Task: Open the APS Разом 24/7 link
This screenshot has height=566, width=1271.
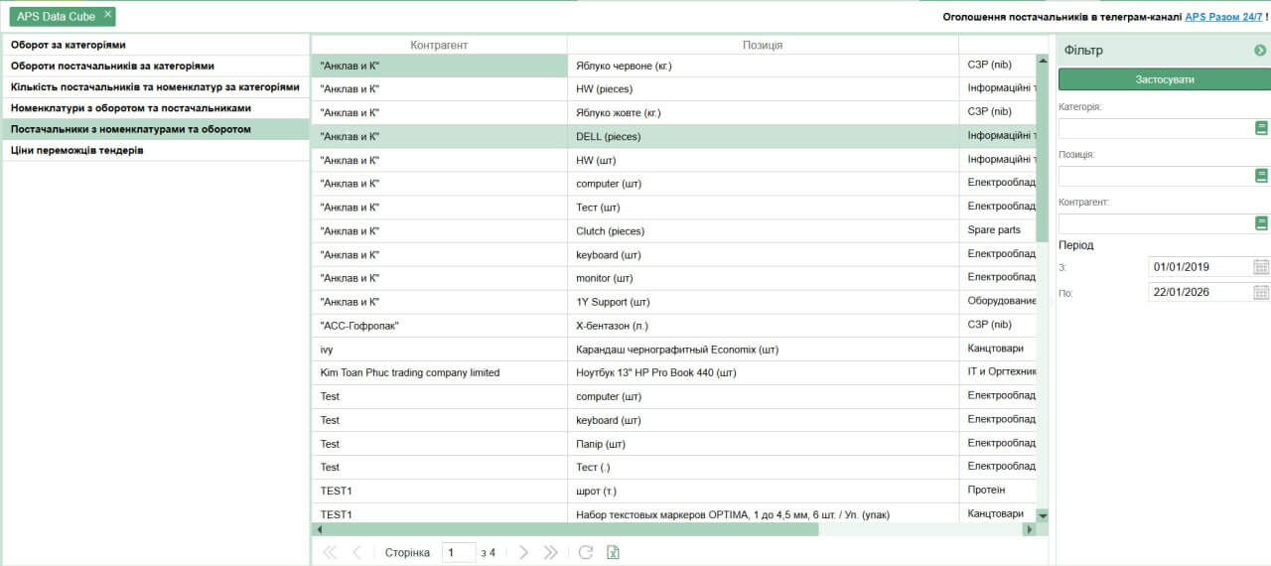Action: tap(1223, 17)
